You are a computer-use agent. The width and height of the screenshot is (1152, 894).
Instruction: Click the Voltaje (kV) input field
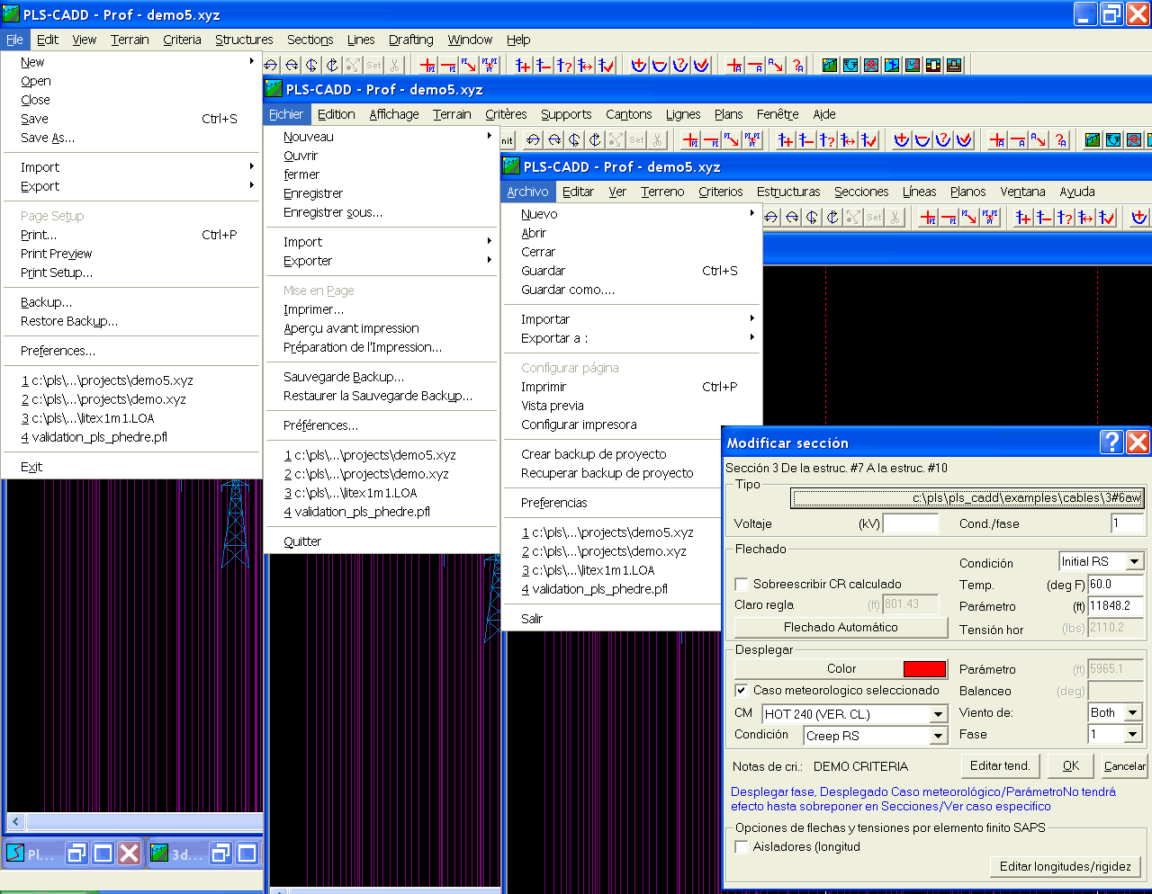pyautogui.click(x=911, y=523)
